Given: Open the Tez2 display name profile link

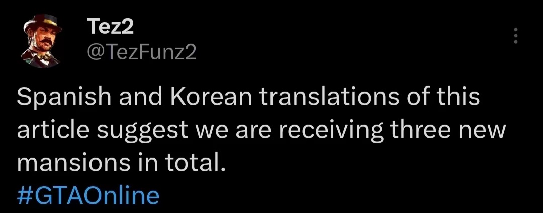Looking at the screenshot, I should click(110, 26).
